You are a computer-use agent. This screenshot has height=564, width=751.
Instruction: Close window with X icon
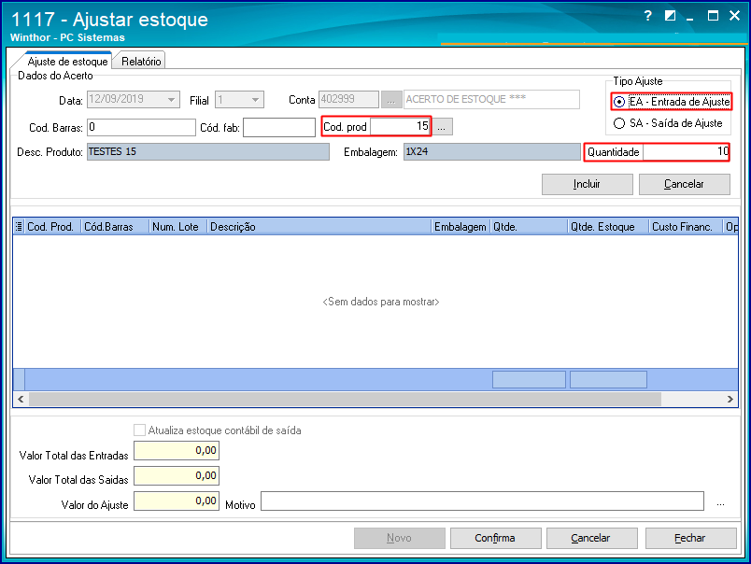[x=734, y=16]
